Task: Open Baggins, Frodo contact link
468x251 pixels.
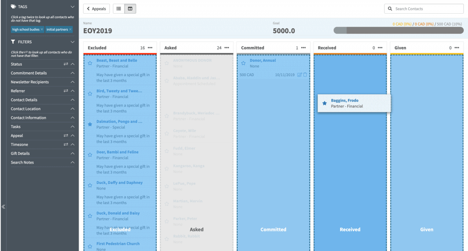Action: (345, 100)
